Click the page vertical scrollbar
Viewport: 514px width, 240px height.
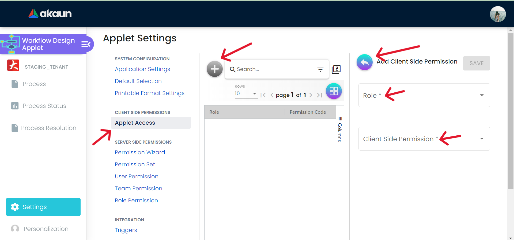[511, 111]
